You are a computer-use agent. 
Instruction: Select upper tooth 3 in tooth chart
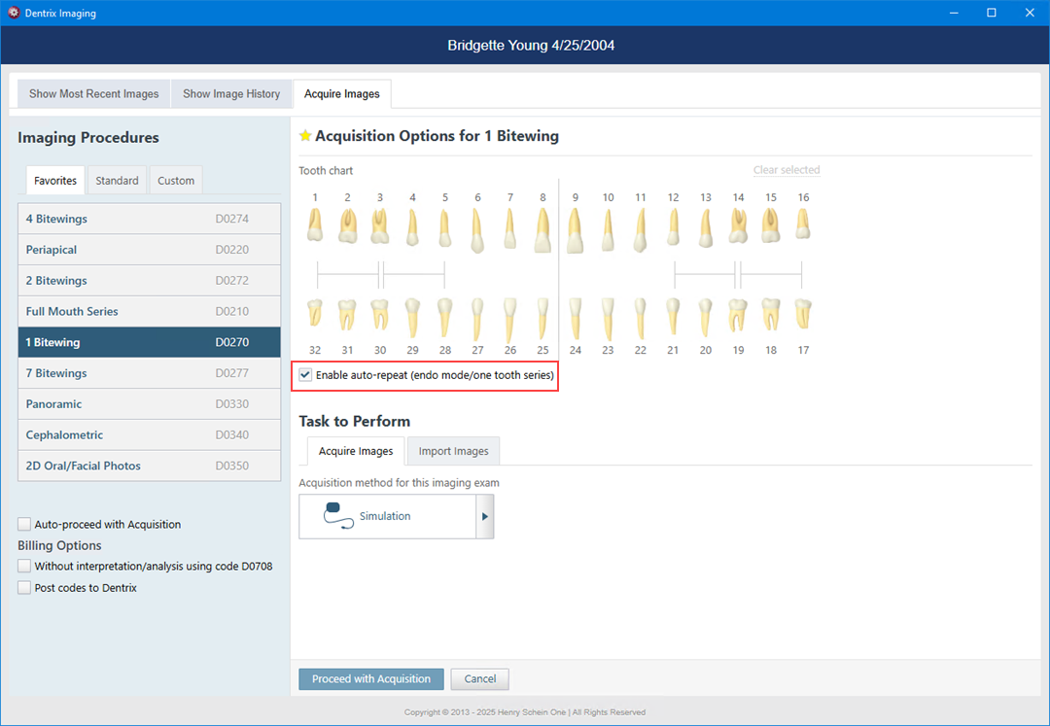380,225
